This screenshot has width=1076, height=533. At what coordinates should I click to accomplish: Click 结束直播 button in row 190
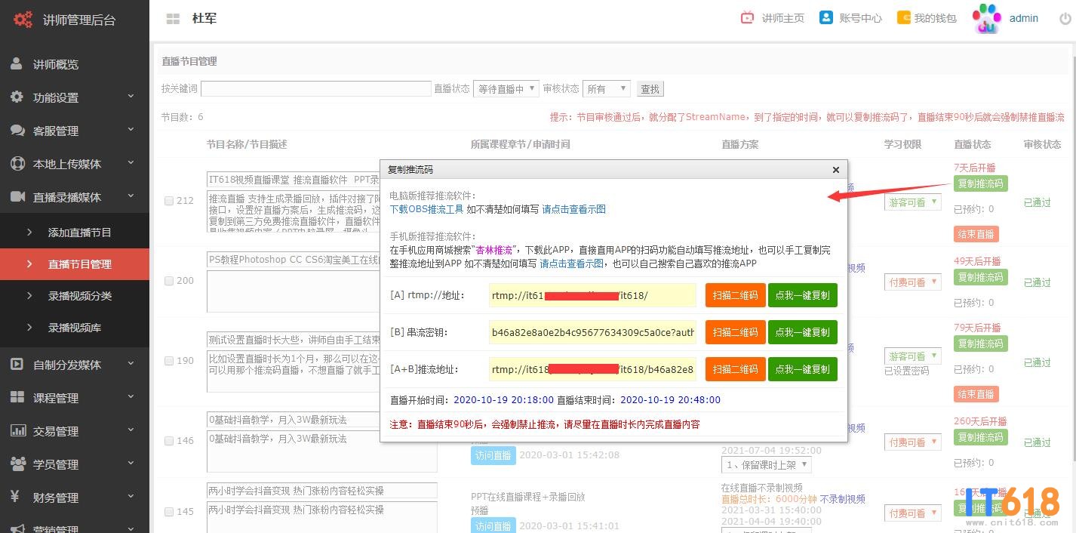976,394
